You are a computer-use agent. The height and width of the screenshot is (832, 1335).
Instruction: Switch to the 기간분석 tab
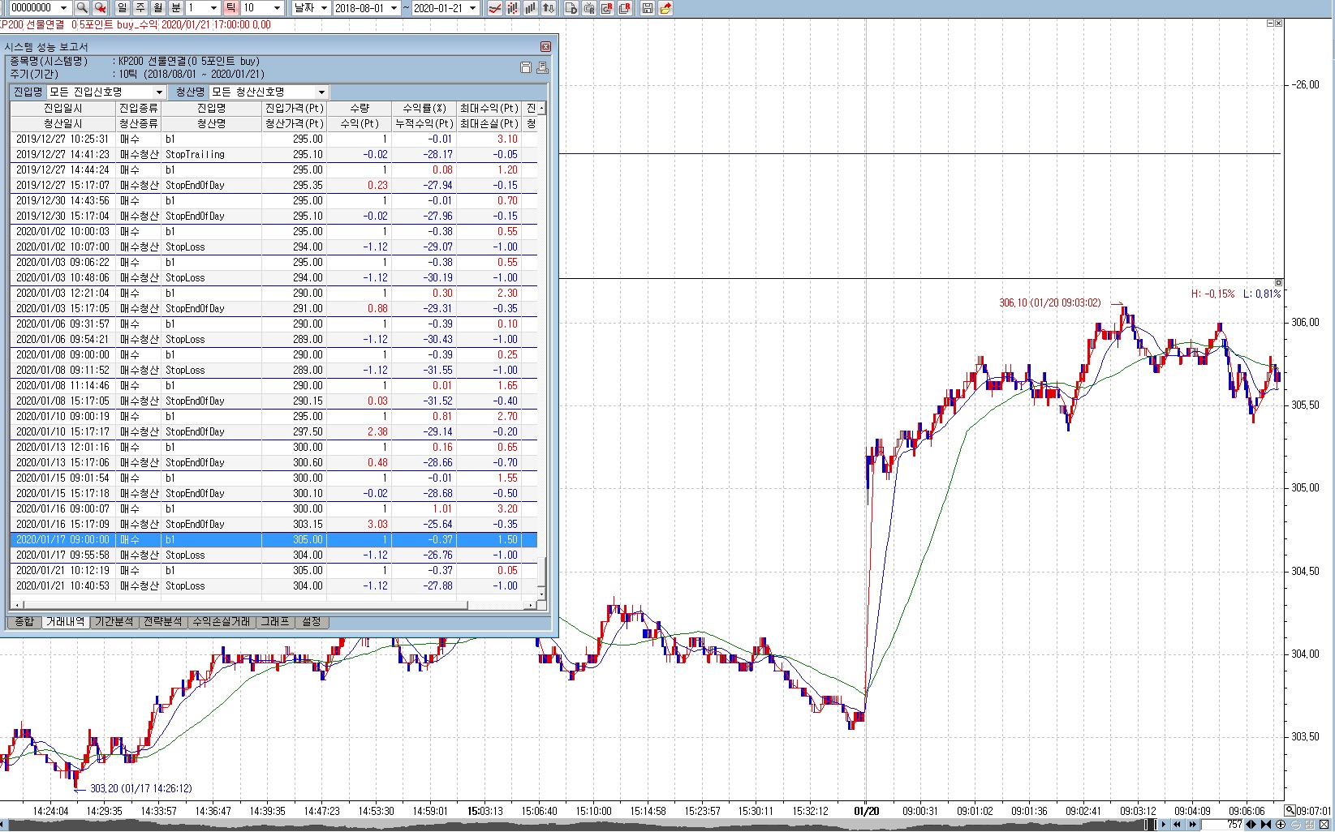pyautogui.click(x=114, y=622)
